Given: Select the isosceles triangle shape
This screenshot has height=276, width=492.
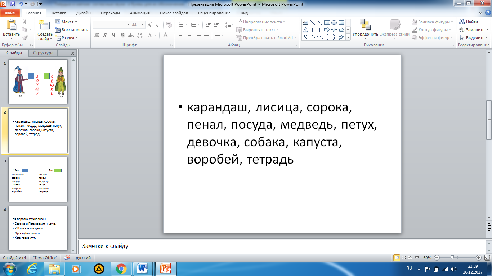Looking at the screenshot, I should [305, 29].
